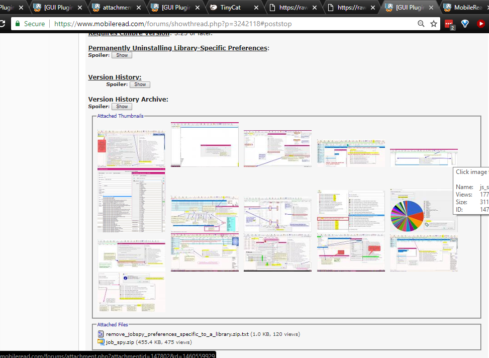
Task: Open the pie chart thumbnail
Action: 424,211
